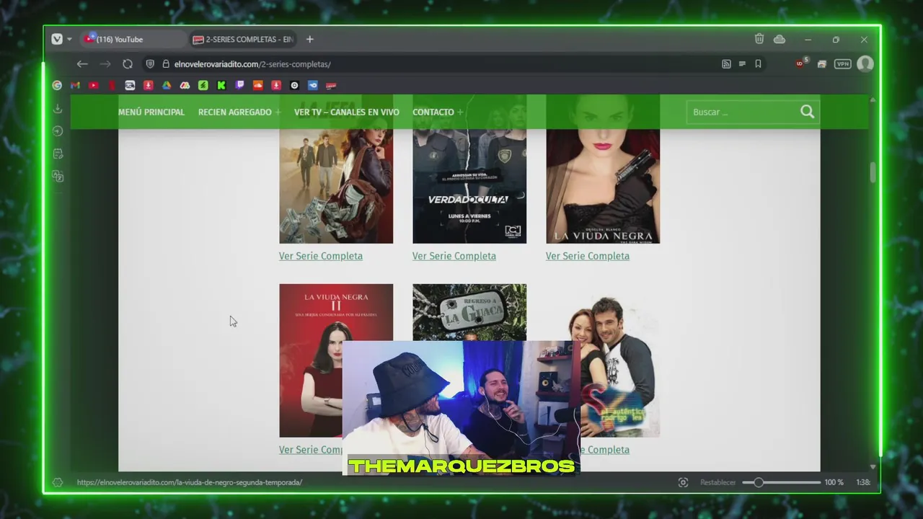923x519 pixels.
Task: Open settings gear in status bar
Action: (x=58, y=482)
